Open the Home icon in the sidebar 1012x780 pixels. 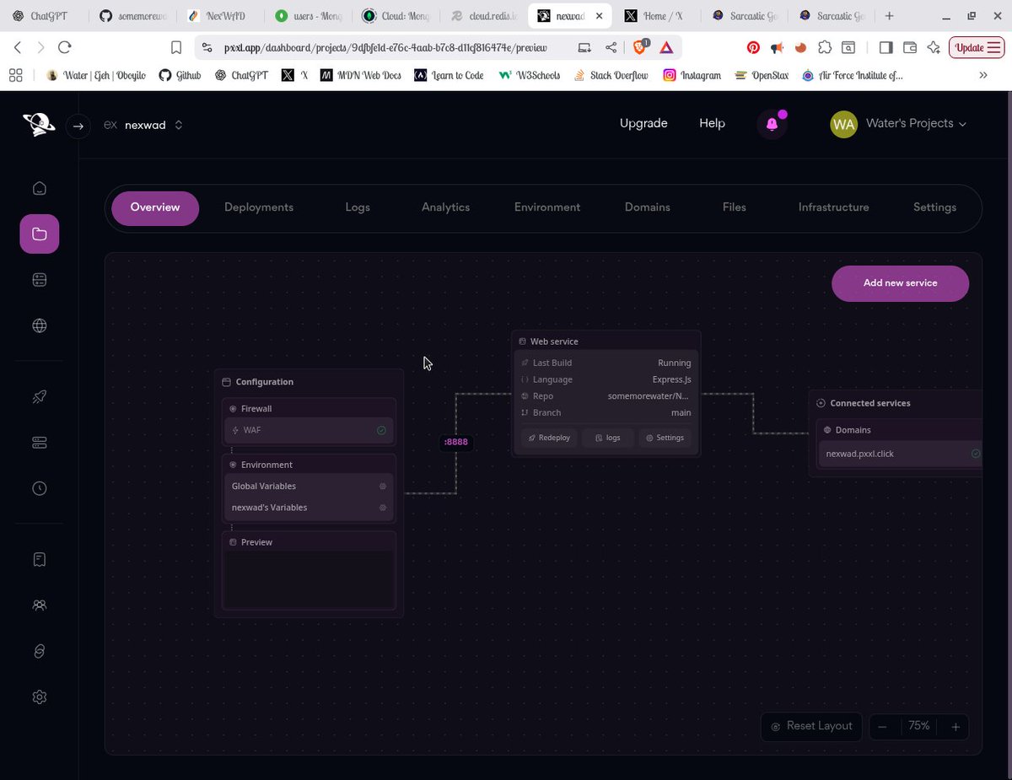point(39,188)
